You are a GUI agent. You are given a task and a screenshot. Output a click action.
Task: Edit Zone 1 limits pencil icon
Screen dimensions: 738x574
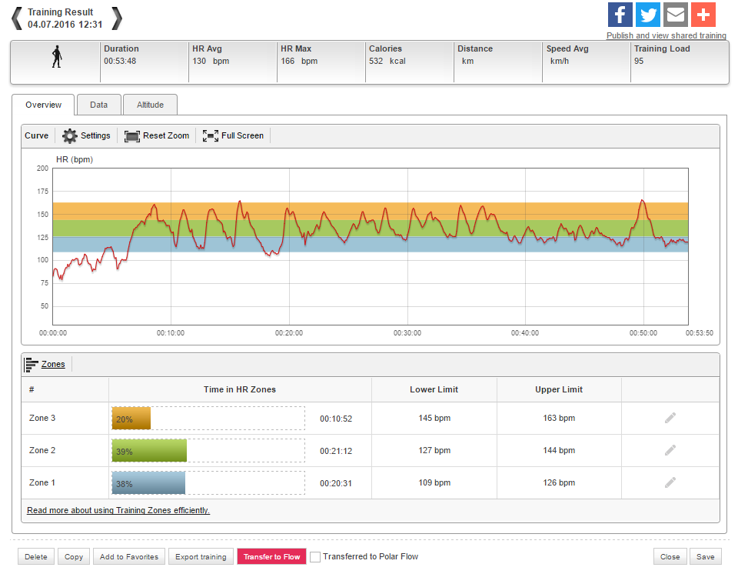point(670,482)
